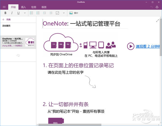
Task: Expand paragraph options dropdown arrow
Action: coord(64,13)
